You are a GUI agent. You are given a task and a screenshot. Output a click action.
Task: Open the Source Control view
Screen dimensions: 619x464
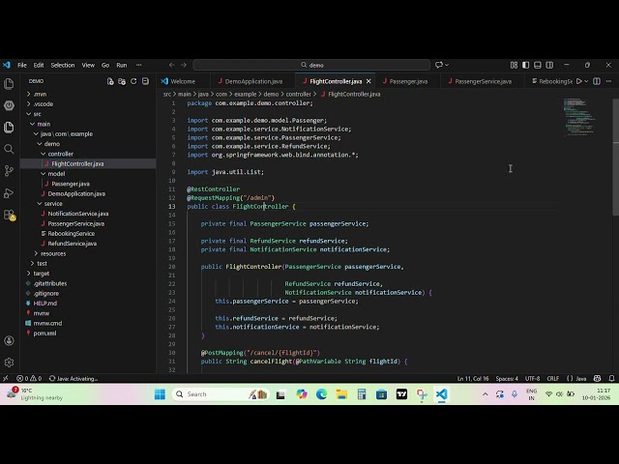click(9, 170)
